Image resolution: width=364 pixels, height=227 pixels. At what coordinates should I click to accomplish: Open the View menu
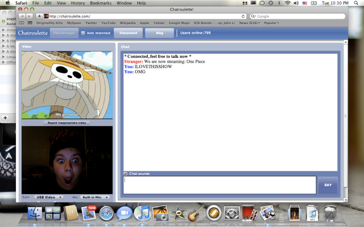click(x=61, y=3)
